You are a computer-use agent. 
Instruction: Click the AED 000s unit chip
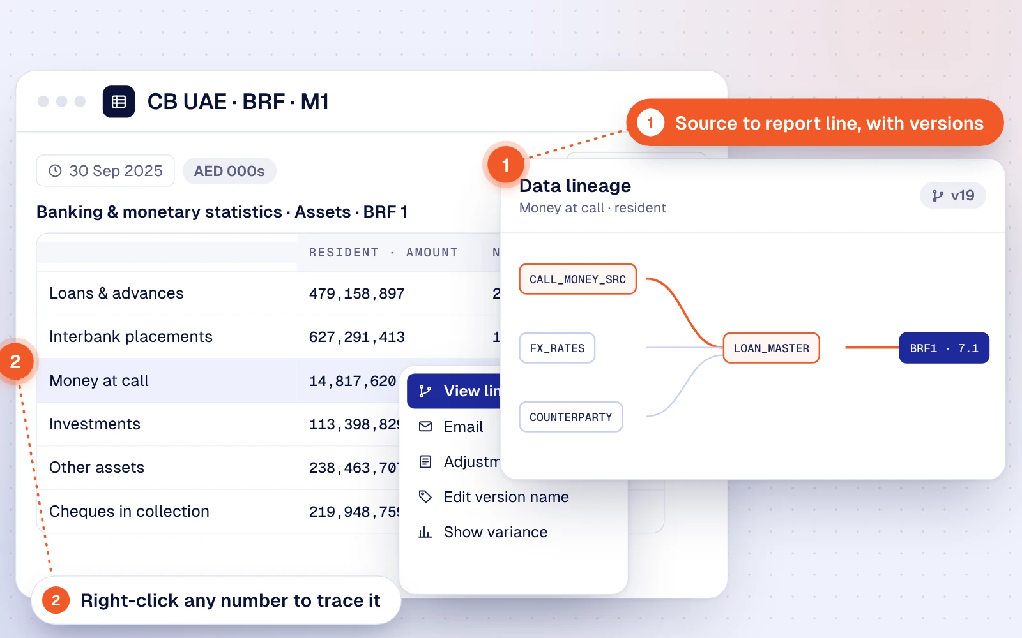(229, 171)
